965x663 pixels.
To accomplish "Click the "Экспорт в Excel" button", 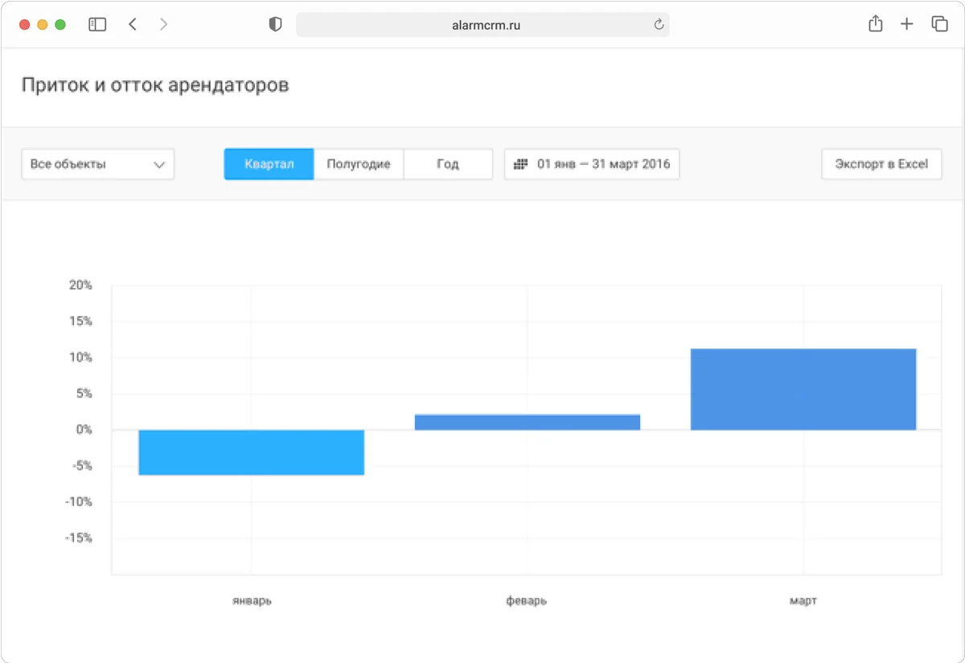I will coord(881,164).
